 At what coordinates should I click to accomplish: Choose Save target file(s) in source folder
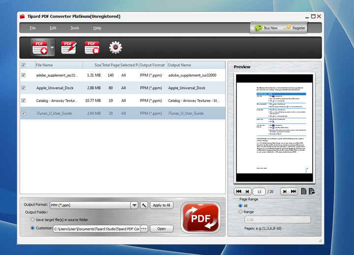tap(32, 220)
